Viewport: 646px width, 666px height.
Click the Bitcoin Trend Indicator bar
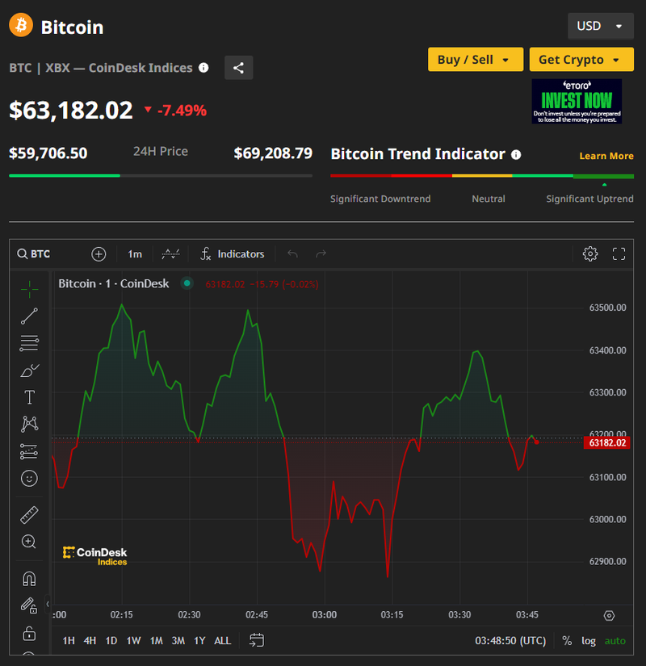(x=482, y=175)
